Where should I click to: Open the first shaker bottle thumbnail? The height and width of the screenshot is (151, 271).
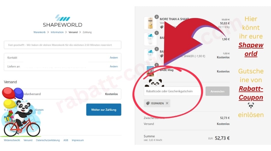point(150,39)
